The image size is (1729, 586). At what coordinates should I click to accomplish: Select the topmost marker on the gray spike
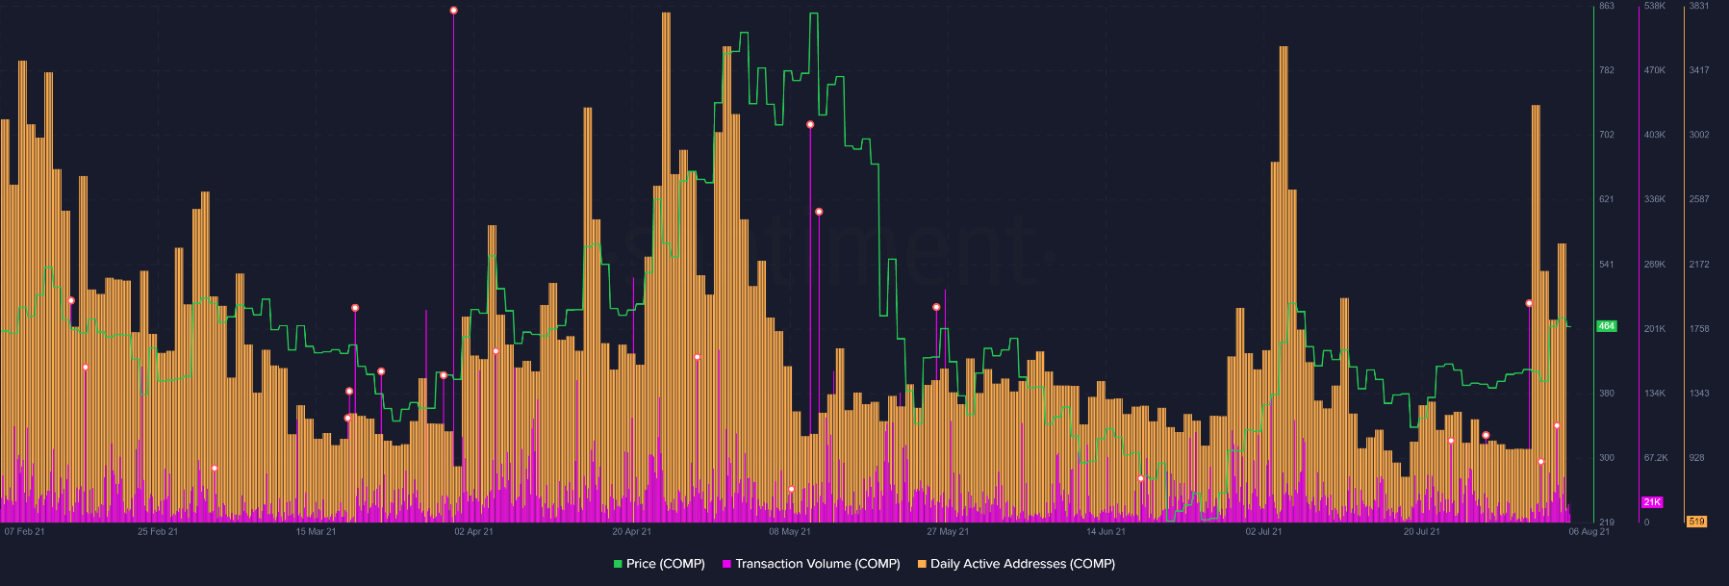(453, 11)
